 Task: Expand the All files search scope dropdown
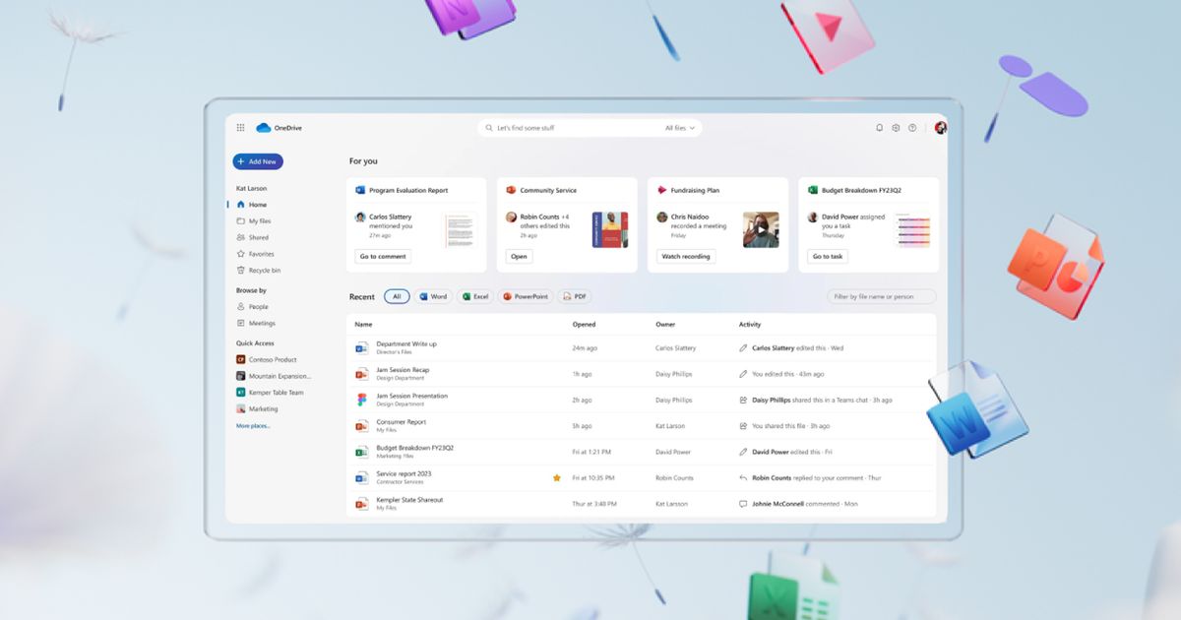[680, 128]
